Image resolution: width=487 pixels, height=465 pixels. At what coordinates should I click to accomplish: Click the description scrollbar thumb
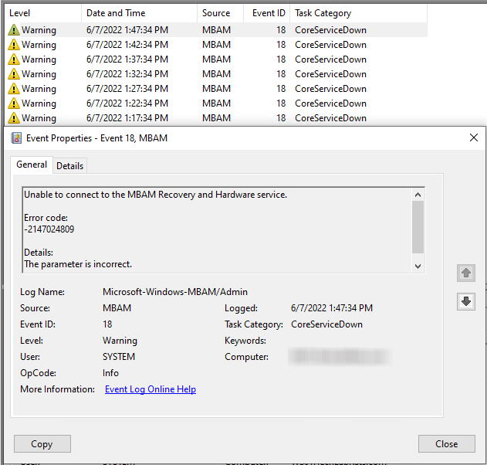pos(418,227)
